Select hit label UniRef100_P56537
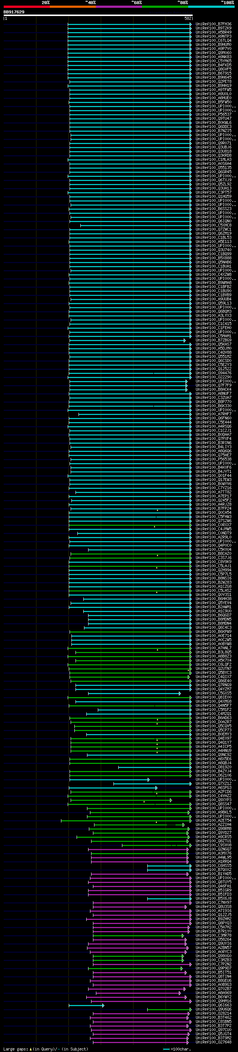Image resolution: width=238 pixels, height=1052 pixels. click(213, 114)
